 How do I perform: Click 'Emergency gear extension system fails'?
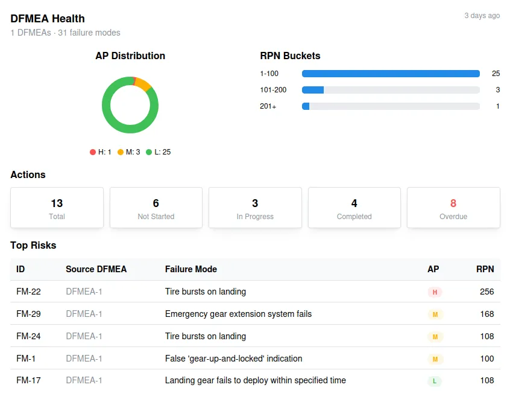coord(238,314)
